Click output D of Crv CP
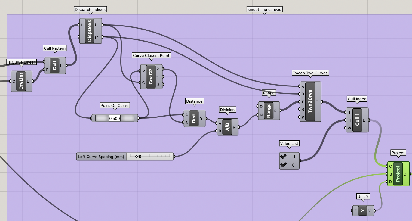The image size is (412, 221). point(158,84)
